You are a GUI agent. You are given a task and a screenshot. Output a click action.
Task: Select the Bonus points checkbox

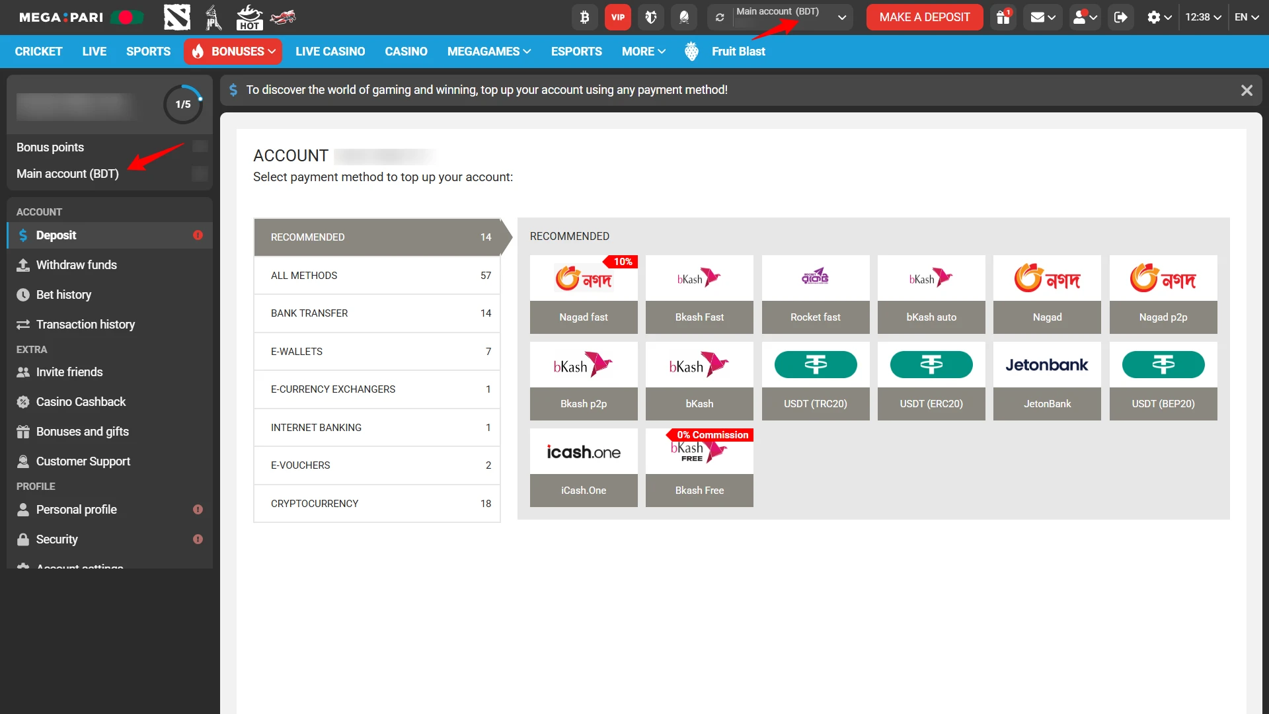tap(199, 147)
